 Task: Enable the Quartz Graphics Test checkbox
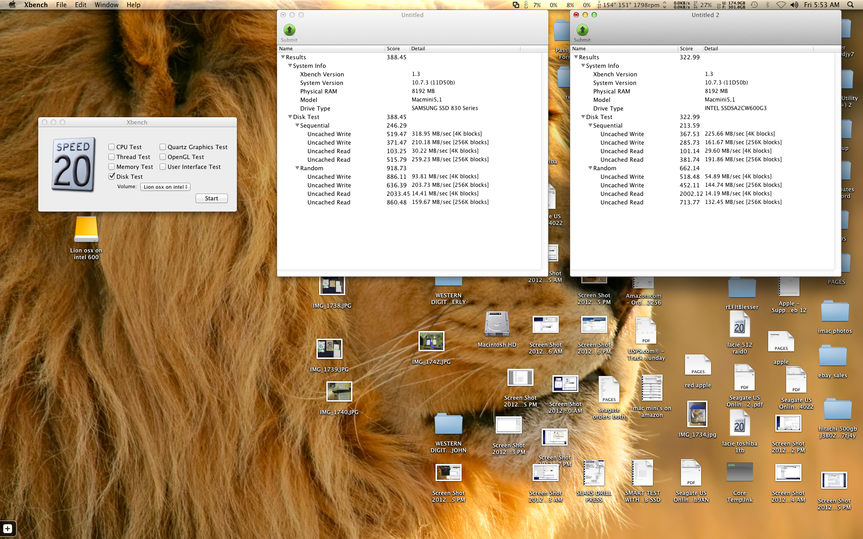[163, 147]
